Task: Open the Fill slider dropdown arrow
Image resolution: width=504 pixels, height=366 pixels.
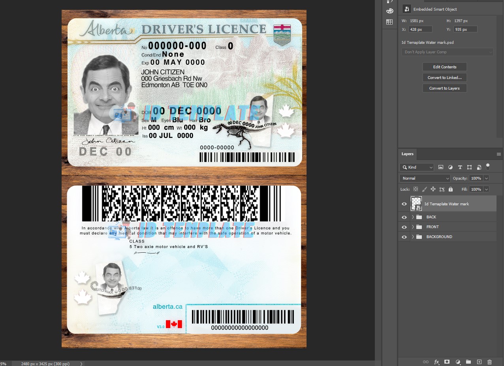Action: click(486, 190)
